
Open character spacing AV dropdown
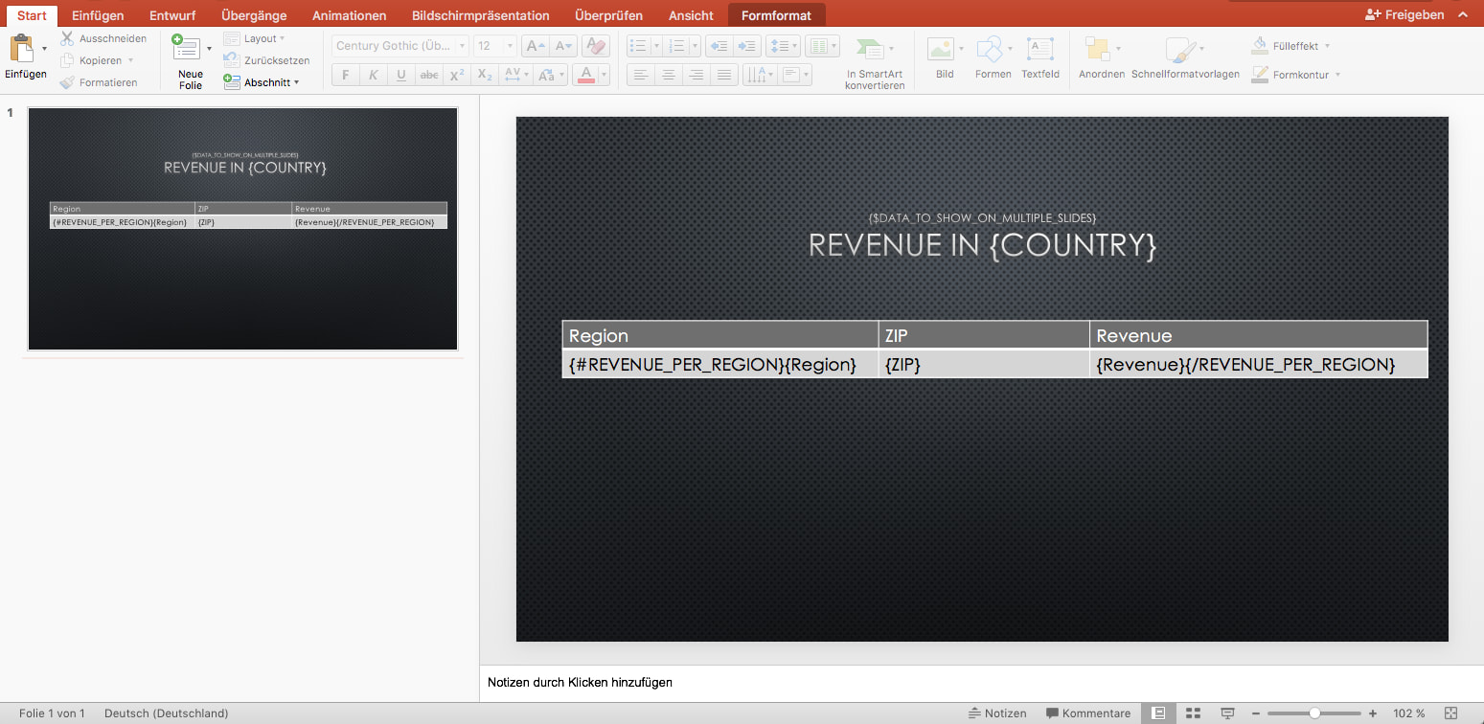coord(515,75)
